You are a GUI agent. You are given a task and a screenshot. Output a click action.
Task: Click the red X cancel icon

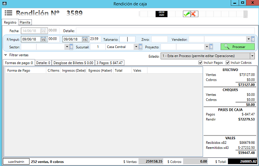[194, 14]
